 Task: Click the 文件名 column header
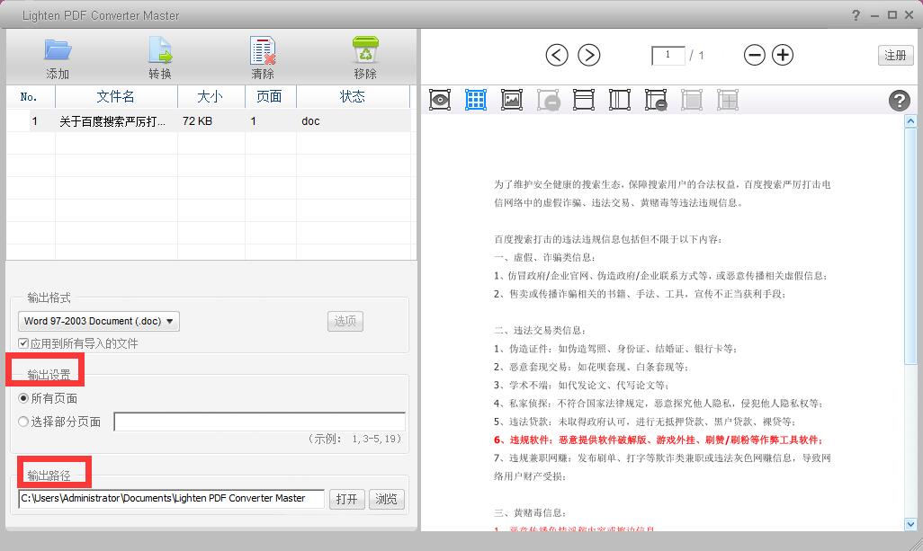(x=116, y=96)
